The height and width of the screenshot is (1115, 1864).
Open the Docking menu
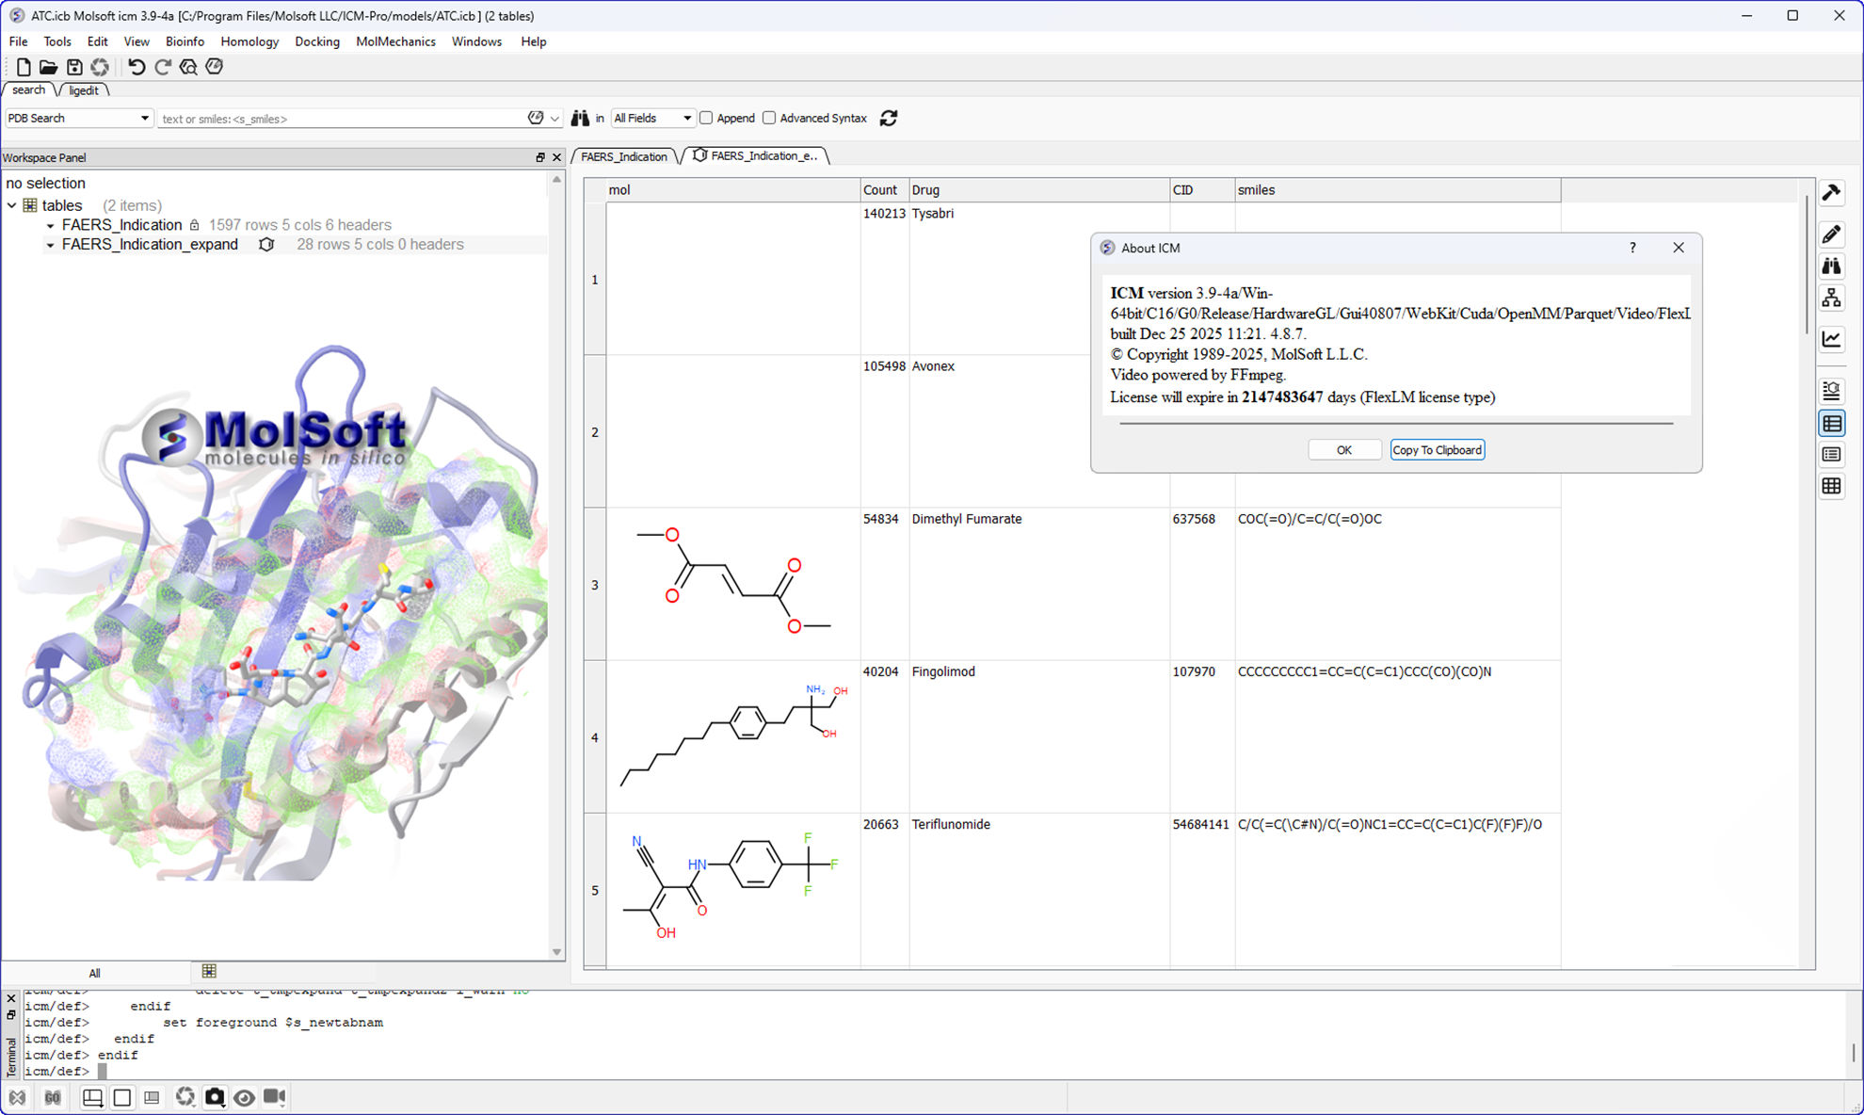pyautogui.click(x=317, y=41)
